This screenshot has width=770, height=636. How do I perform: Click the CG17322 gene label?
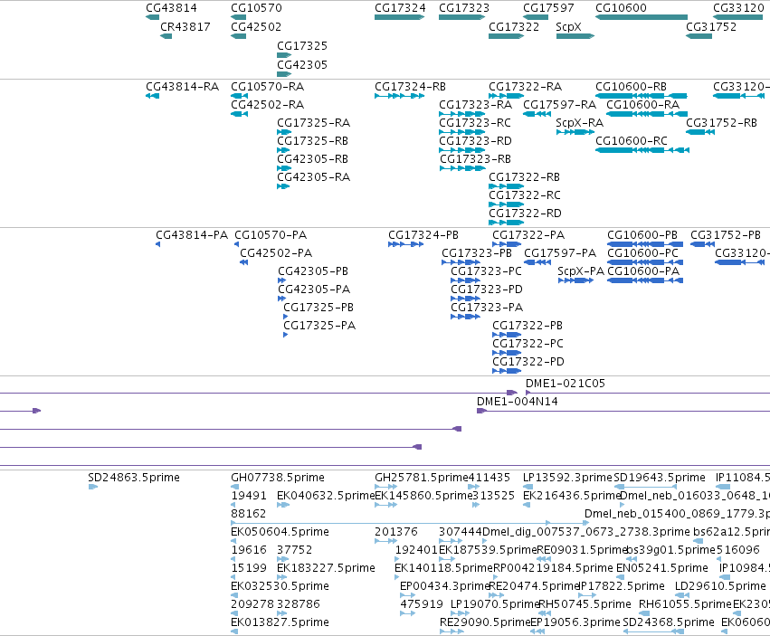[514, 27]
